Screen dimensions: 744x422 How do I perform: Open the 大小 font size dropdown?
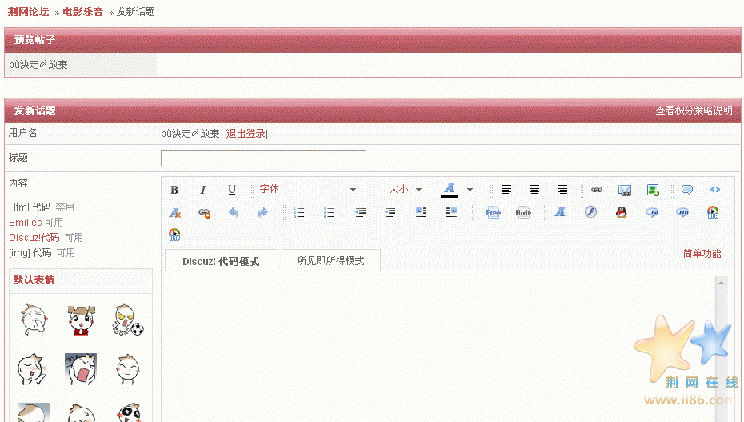tap(405, 190)
